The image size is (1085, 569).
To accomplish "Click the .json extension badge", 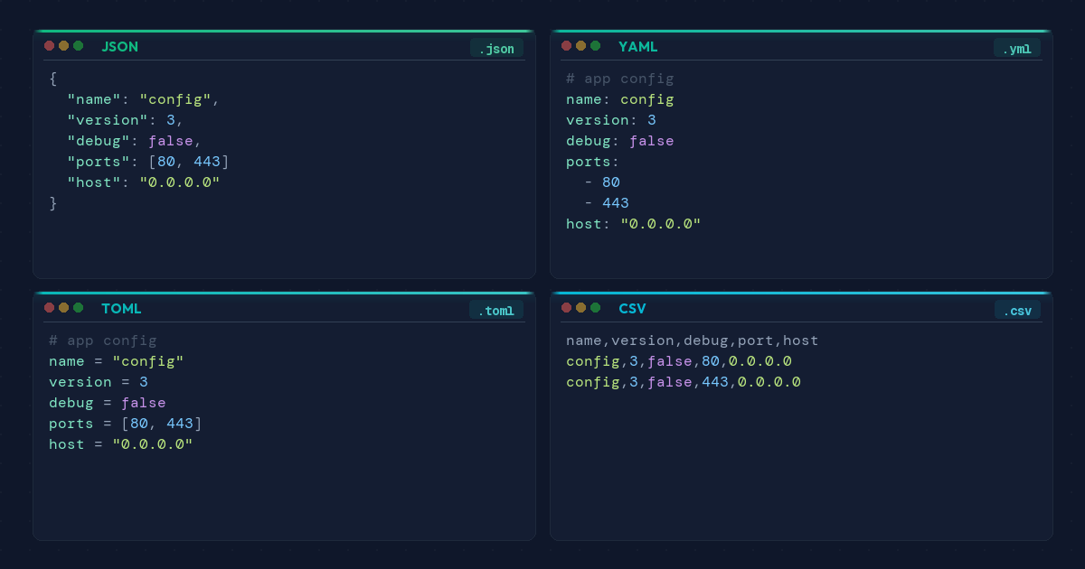I will point(496,48).
